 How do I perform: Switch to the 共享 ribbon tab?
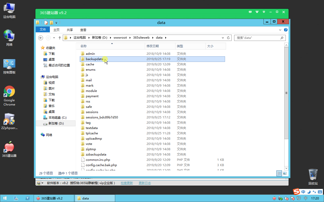pos(70,30)
